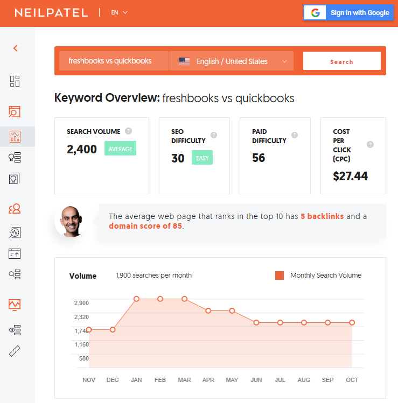The height and width of the screenshot is (403, 398).
Task: Click the AUG data point on chart
Action: (x=304, y=322)
